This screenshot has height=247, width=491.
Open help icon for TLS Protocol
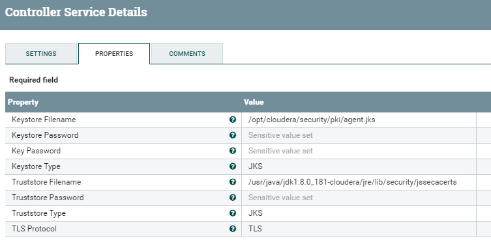(233, 229)
